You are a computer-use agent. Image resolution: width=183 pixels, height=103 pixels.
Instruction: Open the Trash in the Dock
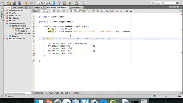coord(144,101)
